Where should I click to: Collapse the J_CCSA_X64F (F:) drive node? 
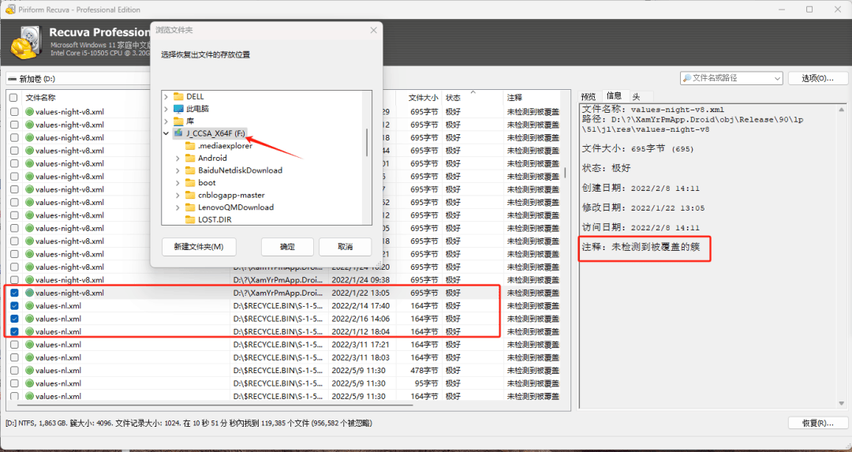166,133
